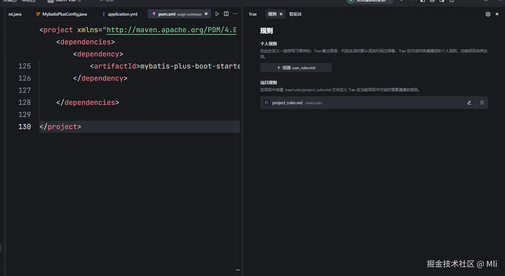This screenshot has height=276, width=505.
Task: Jump to sticky <dependency> header line
Action: (98, 54)
